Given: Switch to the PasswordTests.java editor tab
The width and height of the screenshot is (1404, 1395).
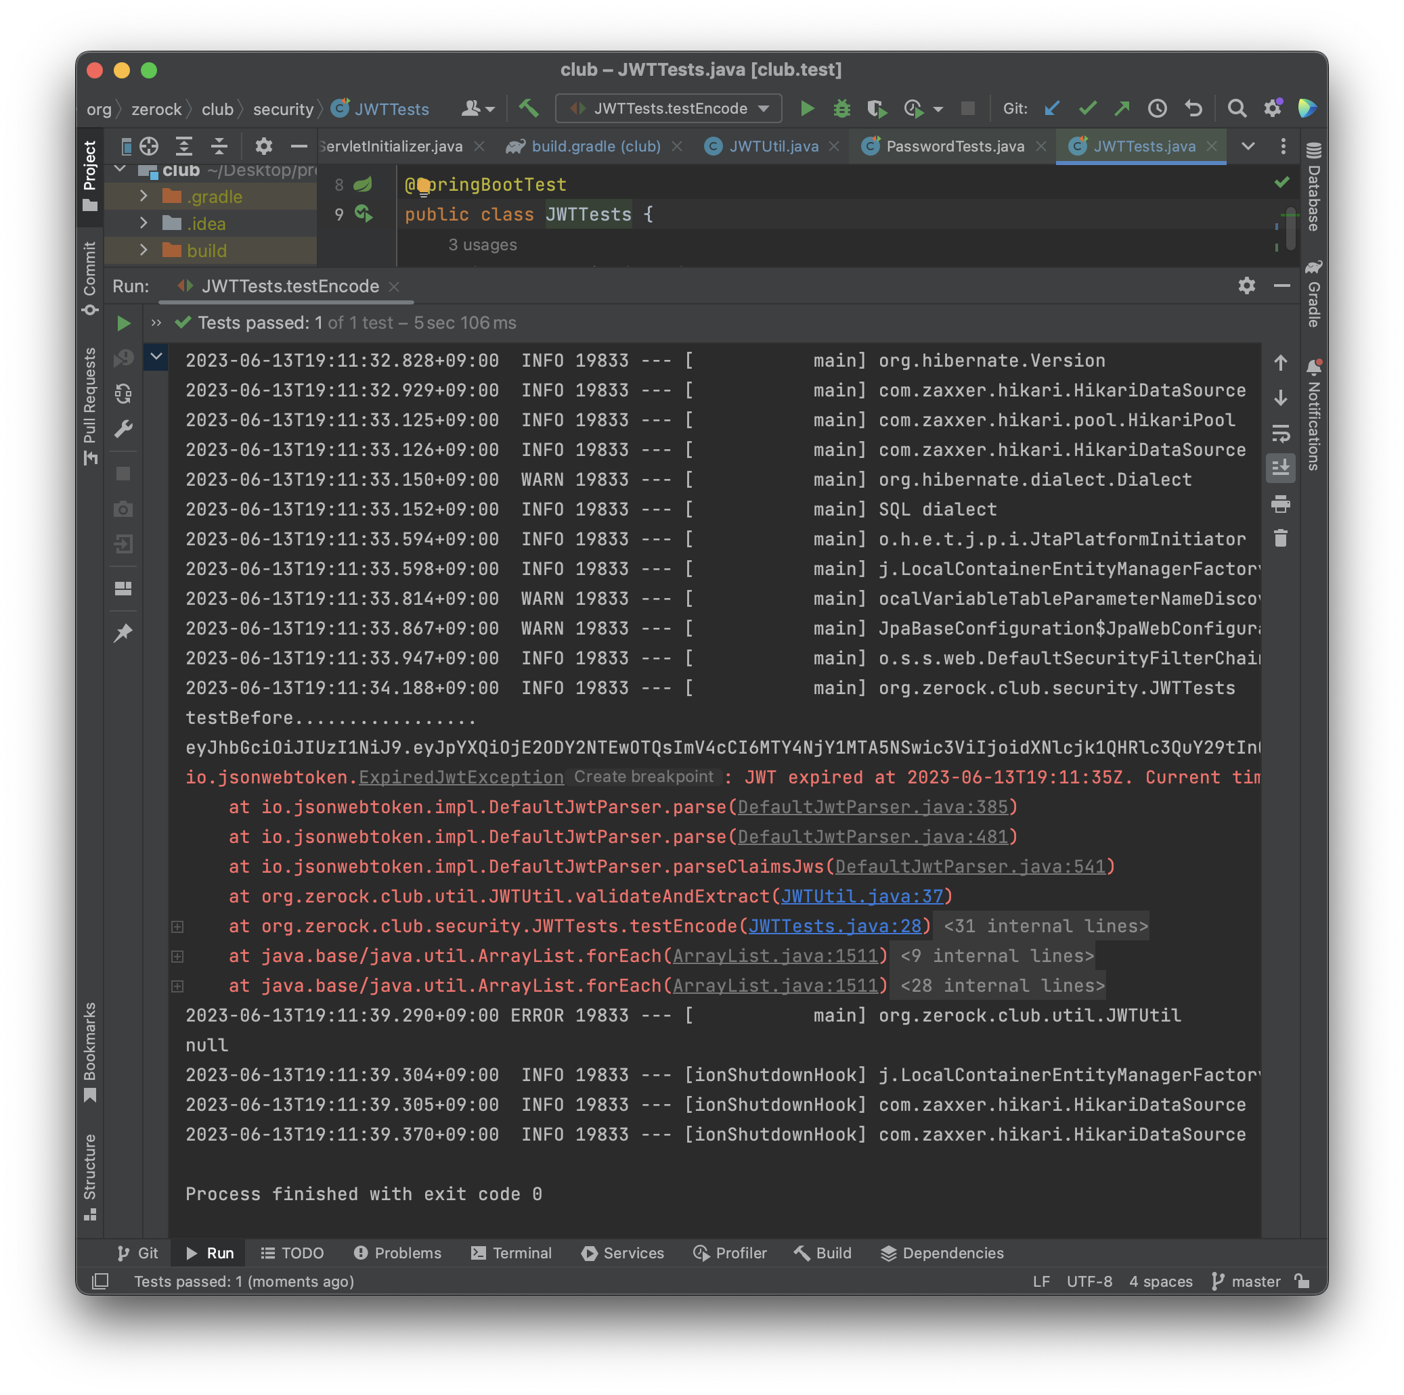Looking at the screenshot, I should pyautogui.click(x=955, y=147).
